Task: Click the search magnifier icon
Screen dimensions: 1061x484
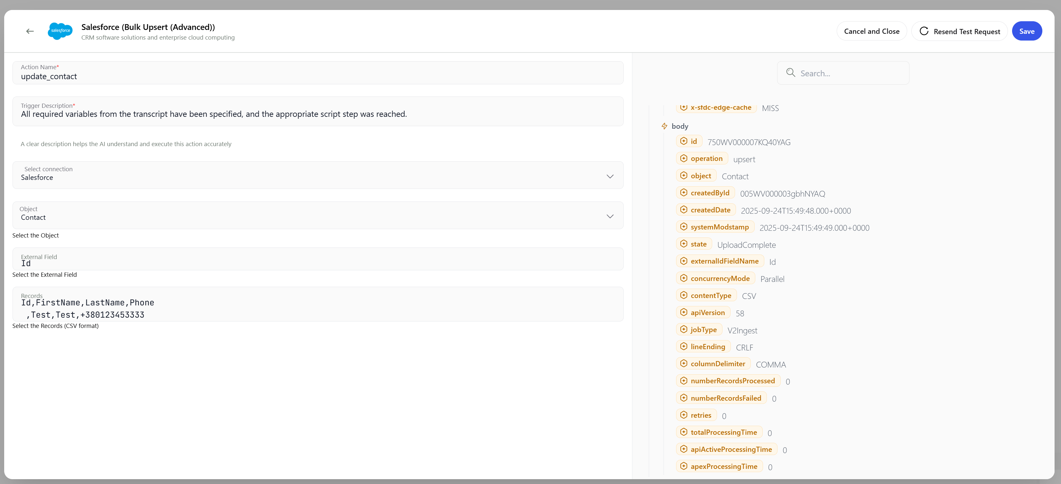Action: point(790,73)
